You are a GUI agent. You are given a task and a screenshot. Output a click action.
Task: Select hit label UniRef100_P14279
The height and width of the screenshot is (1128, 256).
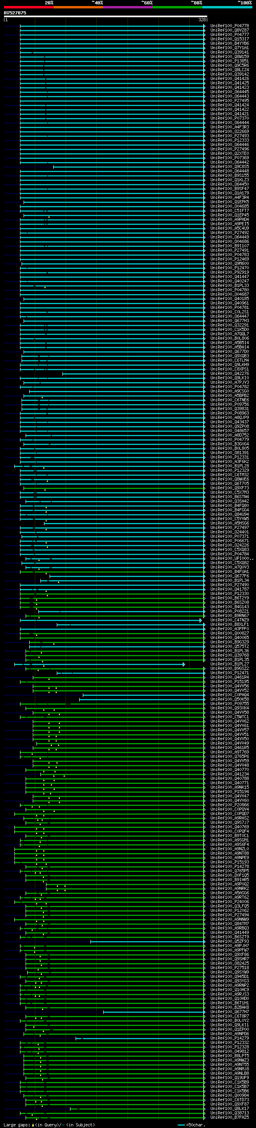(229, 1038)
